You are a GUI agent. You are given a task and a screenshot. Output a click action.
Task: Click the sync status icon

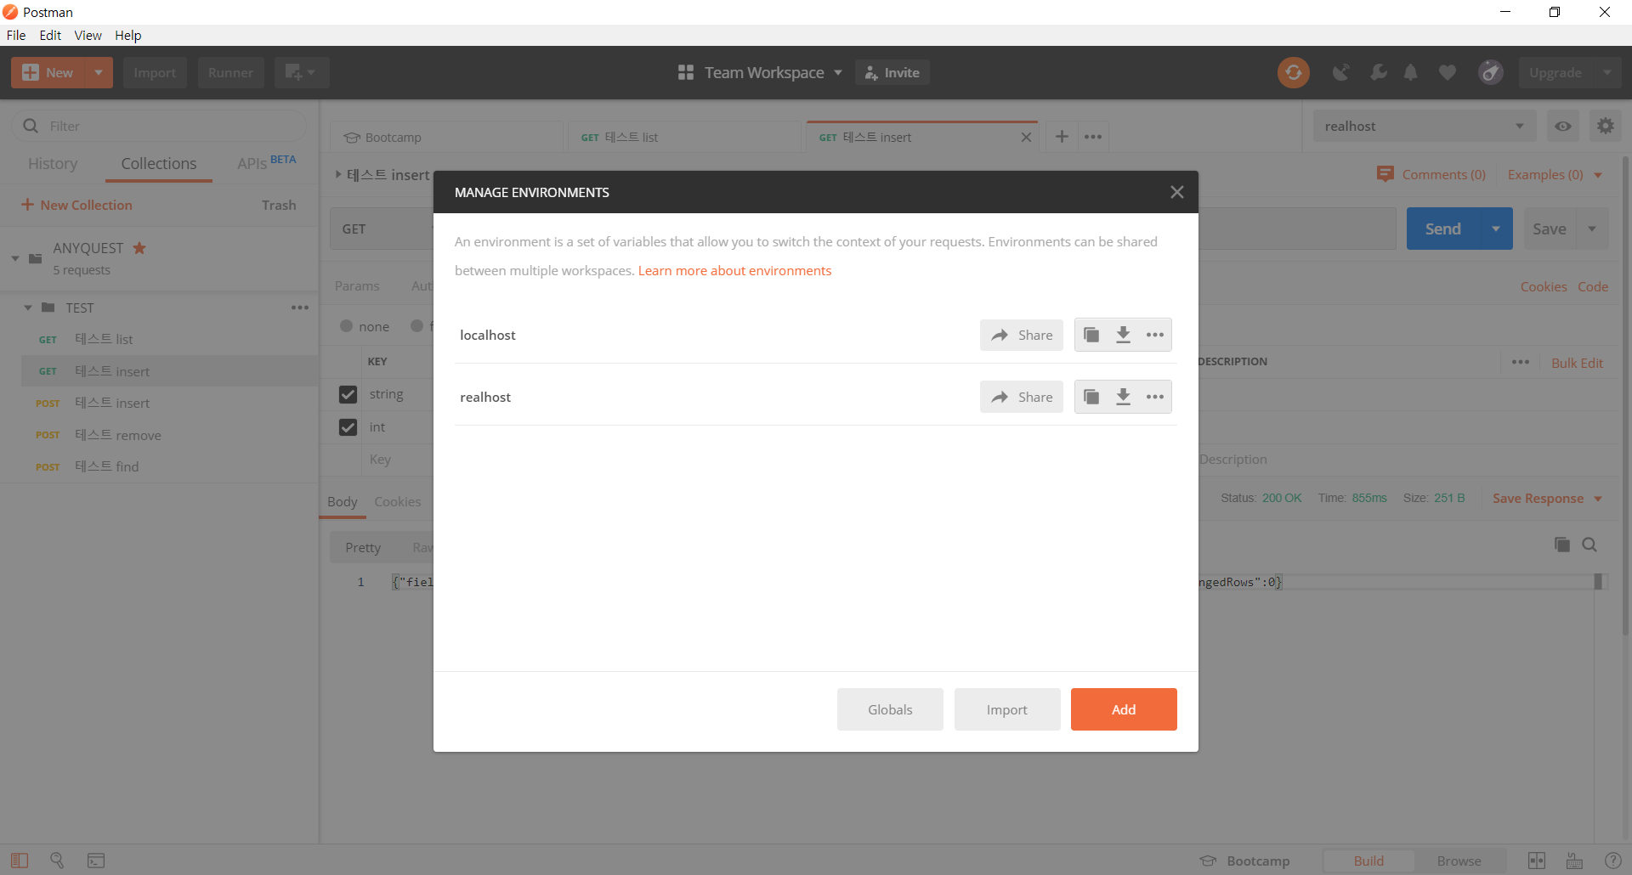[x=1293, y=72]
